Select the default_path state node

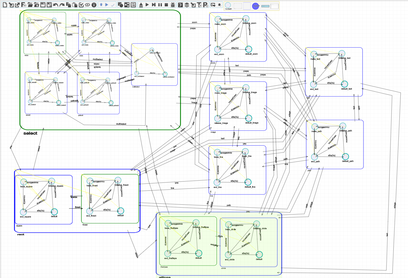coord(345,156)
